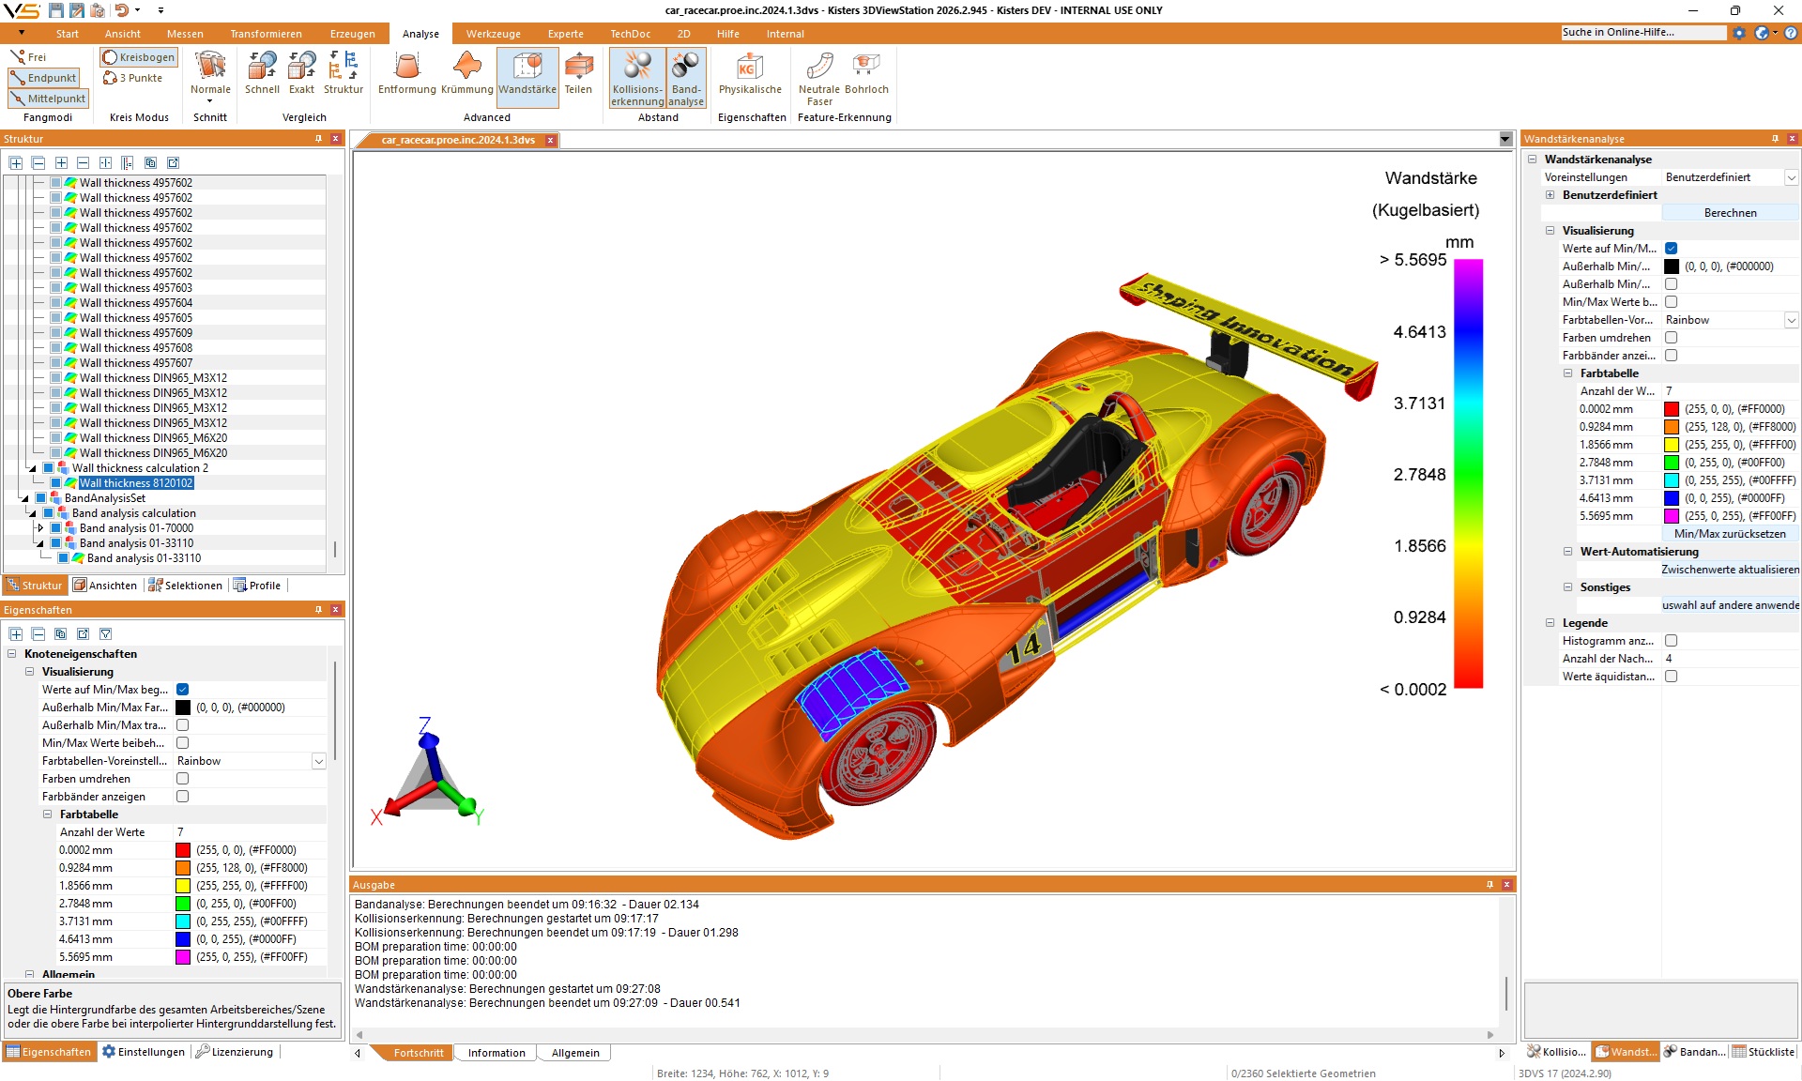Open Farbtabellen-Vor... Rainbow dropdown in Wandstärkenanalyse
This screenshot has height=1081, width=1802.
[1791, 320]
